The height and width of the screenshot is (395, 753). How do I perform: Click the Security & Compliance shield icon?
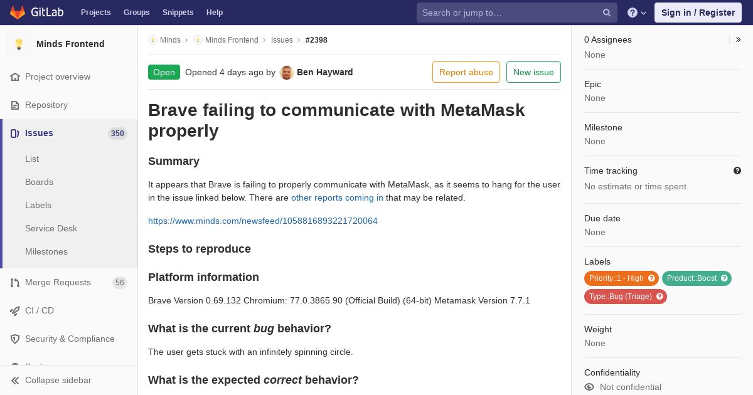click(15, 339)
